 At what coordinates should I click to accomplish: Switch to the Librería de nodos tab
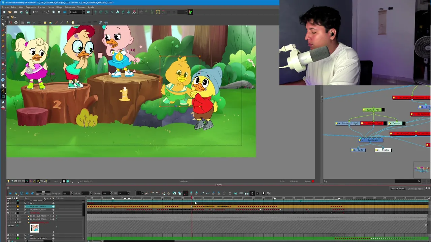click(416, 189)
